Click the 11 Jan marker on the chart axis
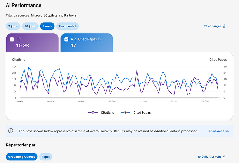 click(143, 101)
